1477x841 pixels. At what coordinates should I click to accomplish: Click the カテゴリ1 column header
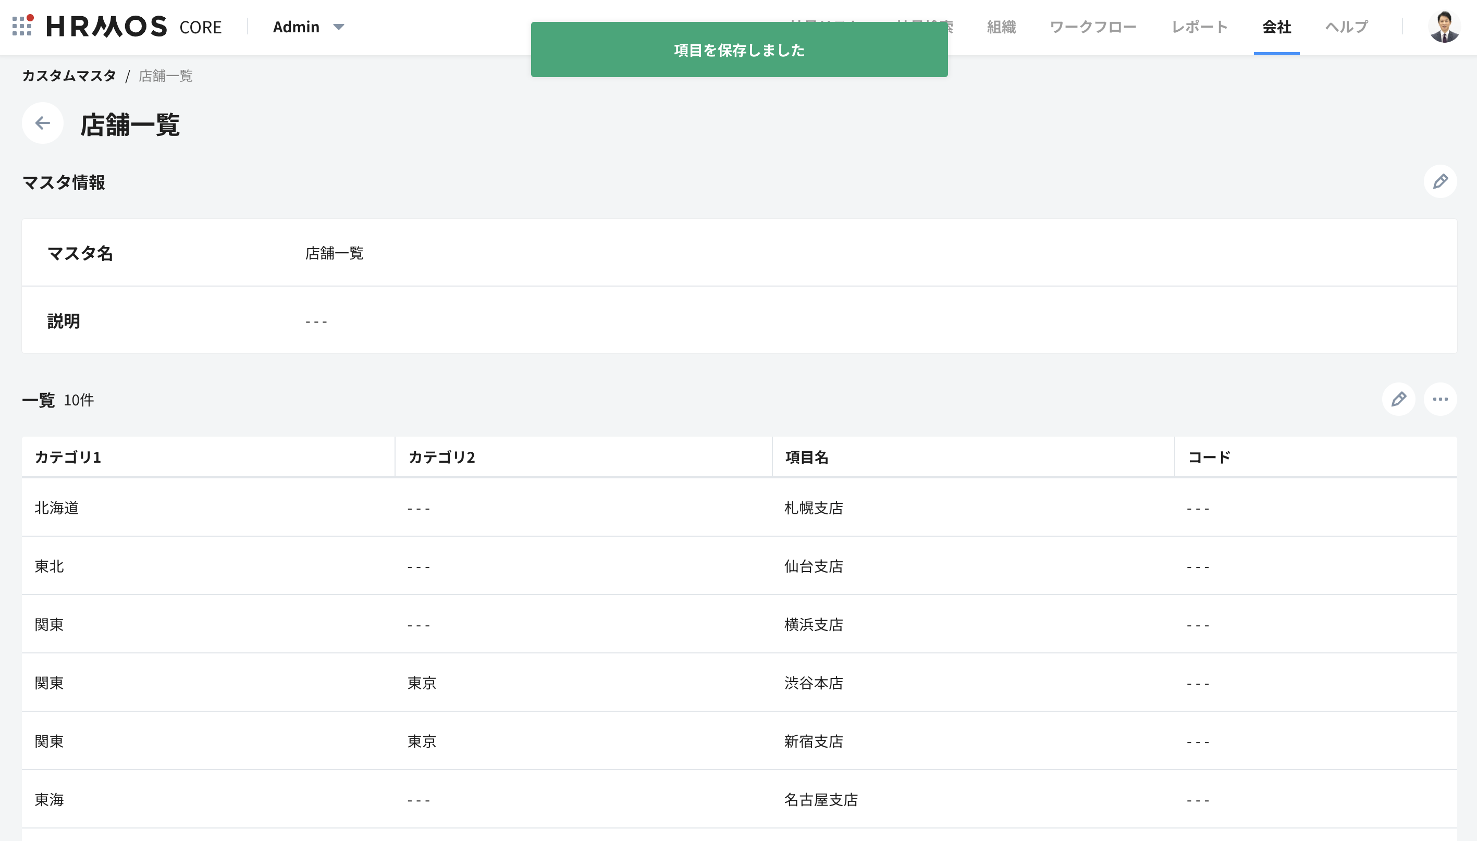68,457
